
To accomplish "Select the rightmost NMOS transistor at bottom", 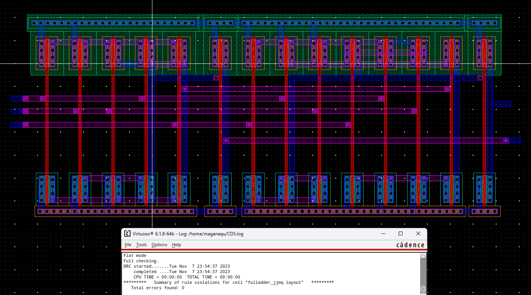I will pyautogui.click(x=484, y=189).
